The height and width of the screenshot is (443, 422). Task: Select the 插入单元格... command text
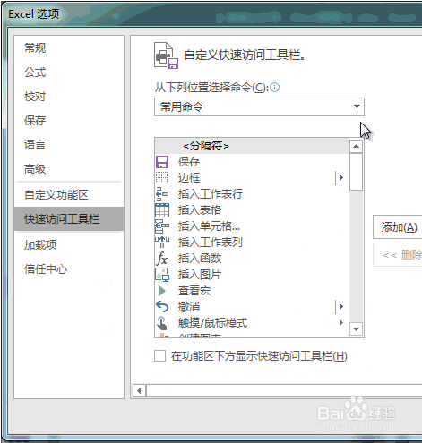209,226
